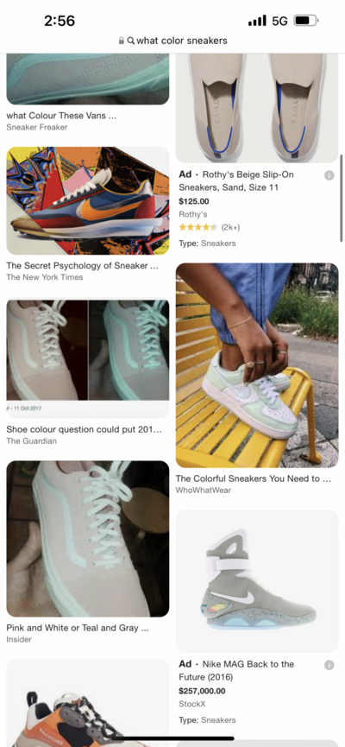Image resolution: width=345 pixels, height=747 pixels.
Task: Tap the cellular signal bars icon
Action: (257, 21)
